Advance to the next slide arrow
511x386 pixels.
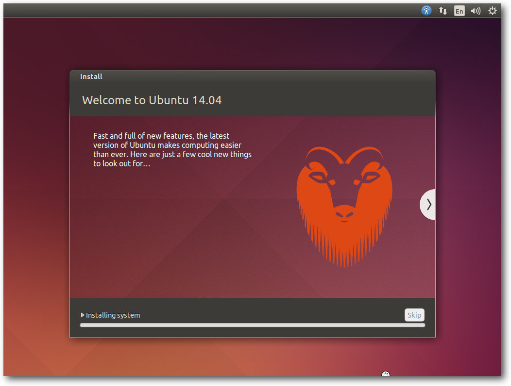[x=428, y=204]
